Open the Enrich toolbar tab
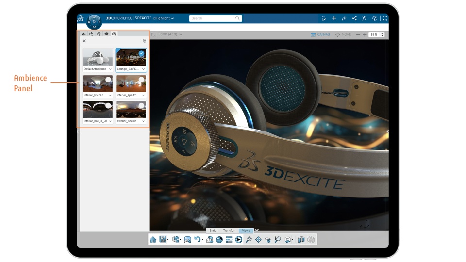This screenshot has height=262, width=466. point(214,230)
